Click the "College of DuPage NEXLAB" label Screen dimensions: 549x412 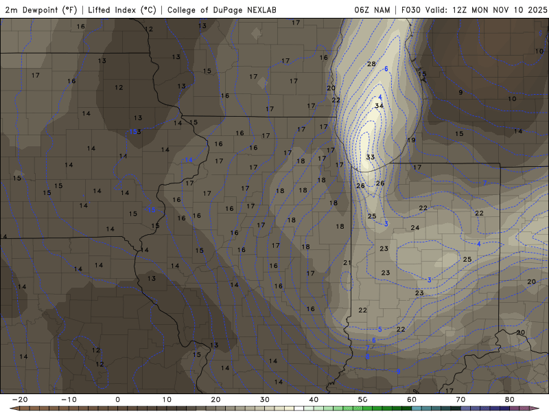(222, 10)
